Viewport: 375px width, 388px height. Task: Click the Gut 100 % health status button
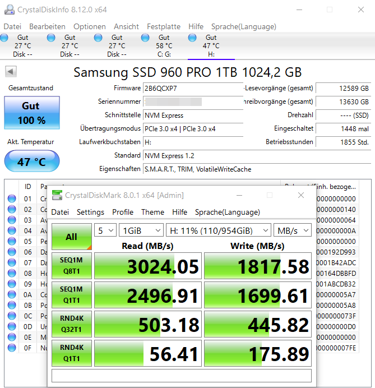[32, 113]
